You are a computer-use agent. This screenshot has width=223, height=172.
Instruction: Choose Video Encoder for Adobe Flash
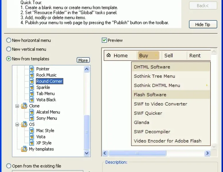coord(171,141)
